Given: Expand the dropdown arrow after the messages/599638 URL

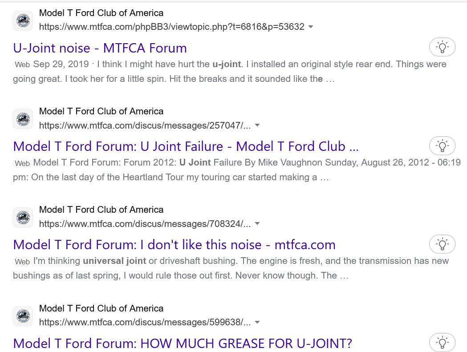Looking at the screenshot, I should click(x=257, y=323).
